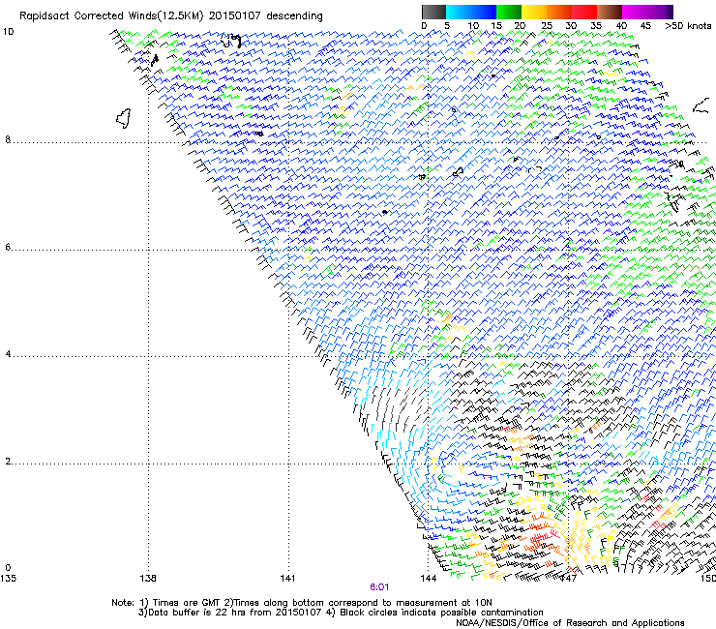Click the '>50 knots' legend label
716x629 pixels.
688,26
